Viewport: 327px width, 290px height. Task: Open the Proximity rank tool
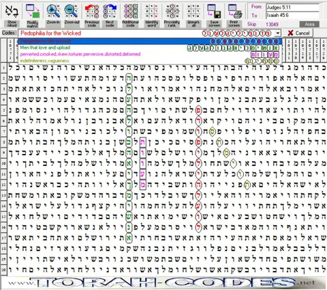[172, 12]
